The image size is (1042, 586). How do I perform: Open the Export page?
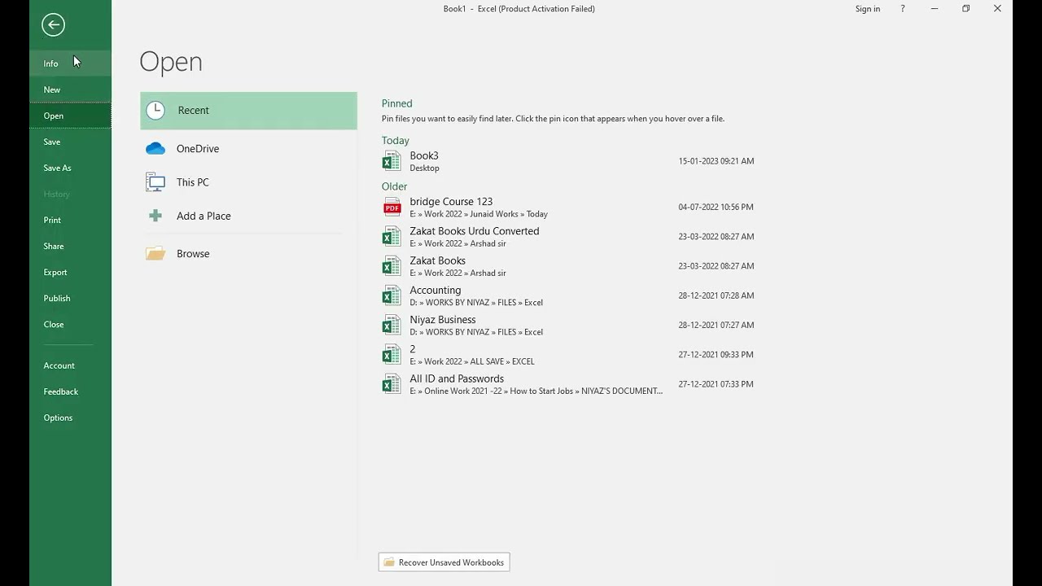tap(70, 272)
